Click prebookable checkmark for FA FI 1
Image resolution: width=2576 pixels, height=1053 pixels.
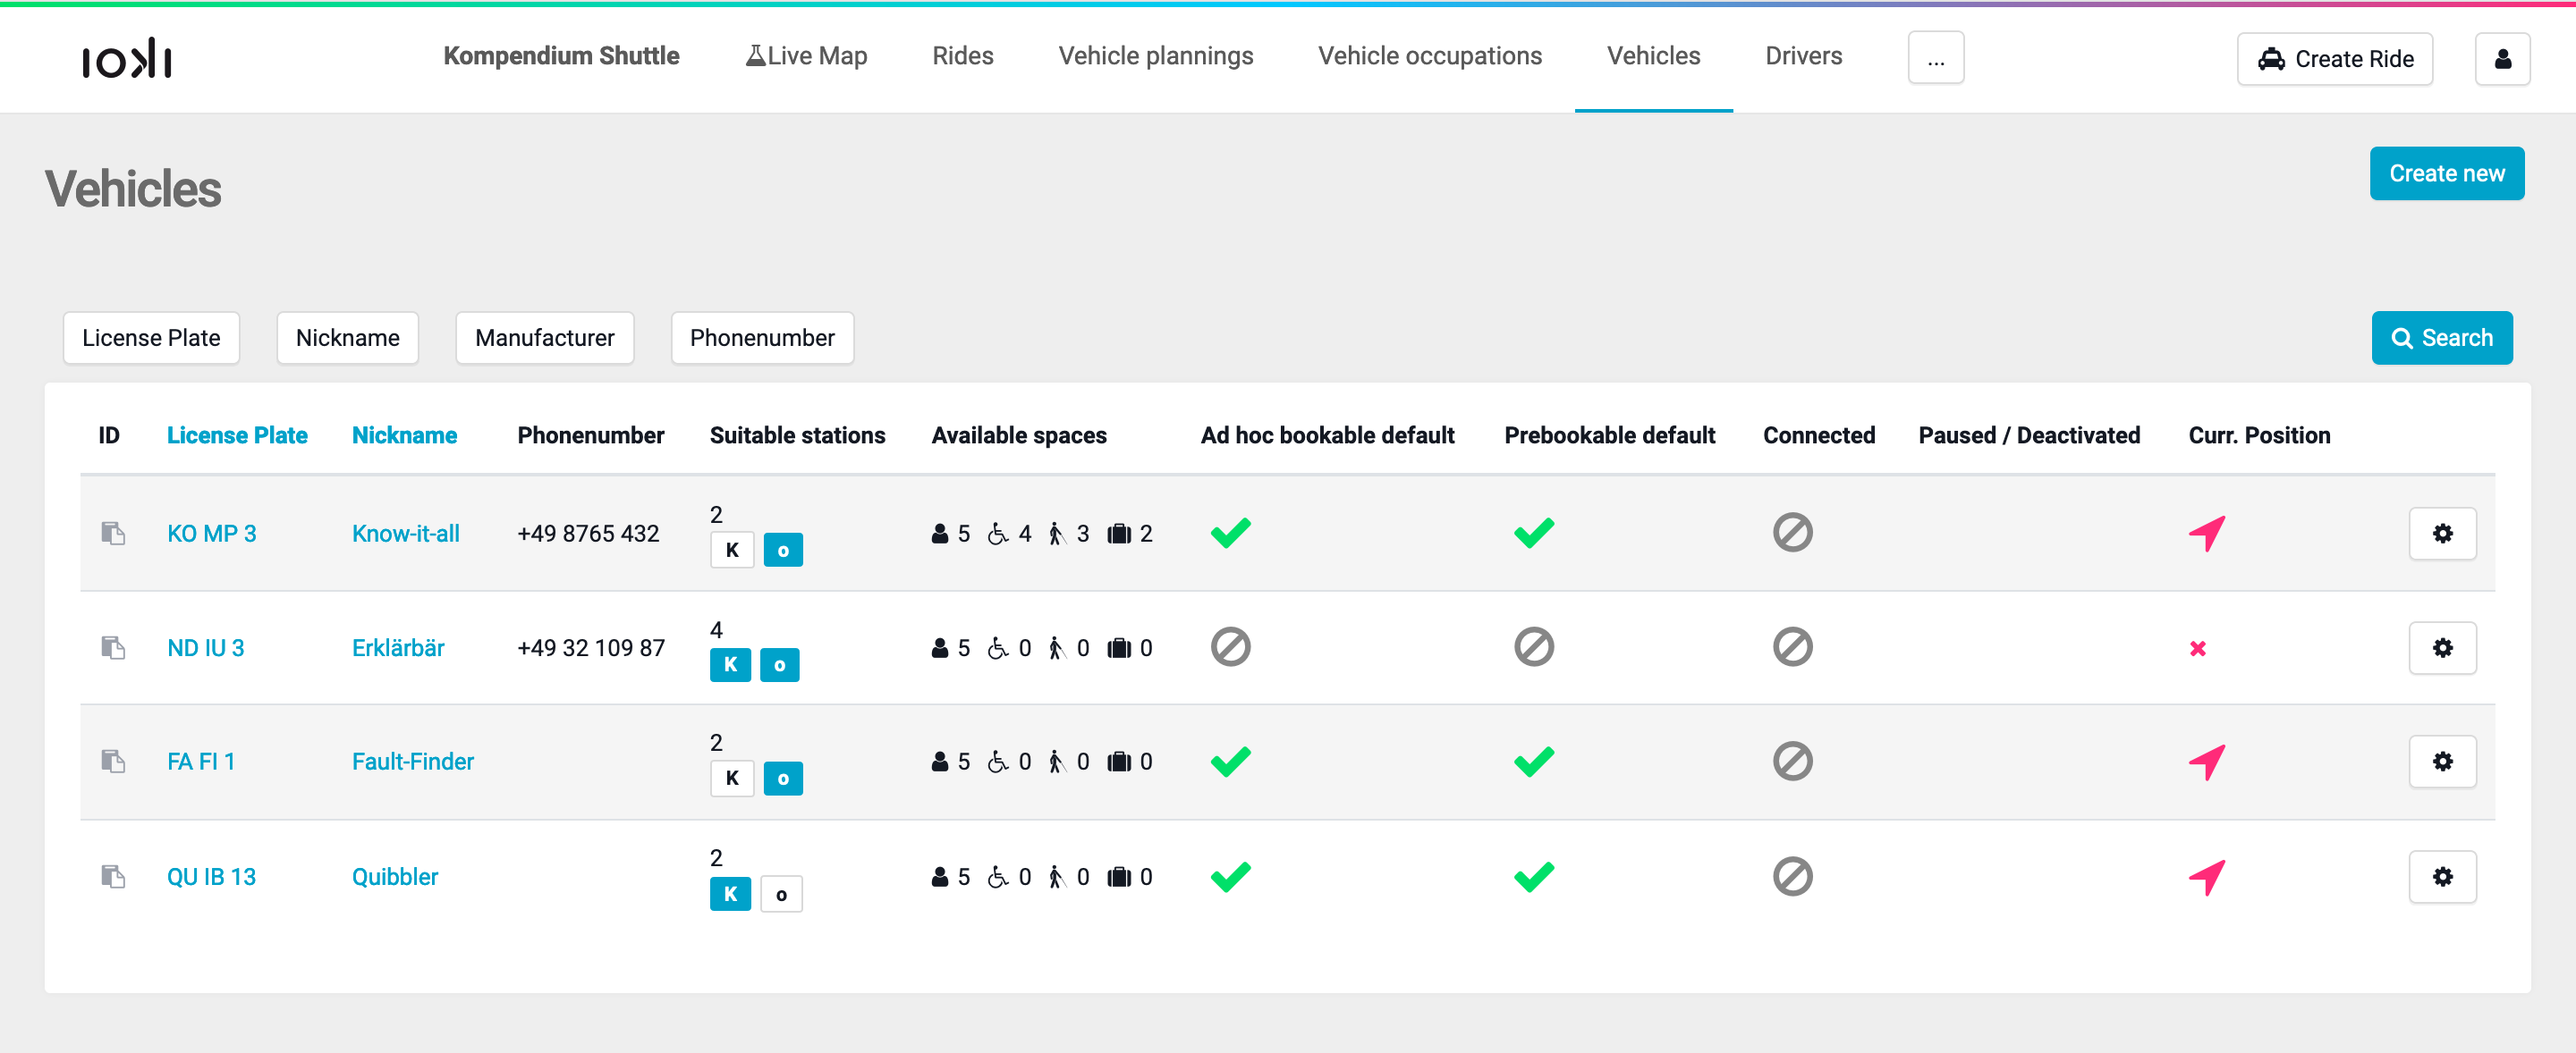1533,762
